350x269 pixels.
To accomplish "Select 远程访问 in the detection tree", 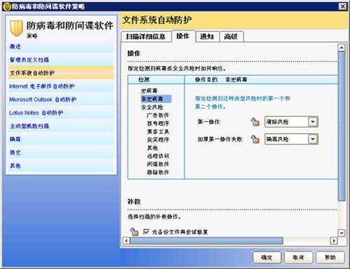I will 158,156.
